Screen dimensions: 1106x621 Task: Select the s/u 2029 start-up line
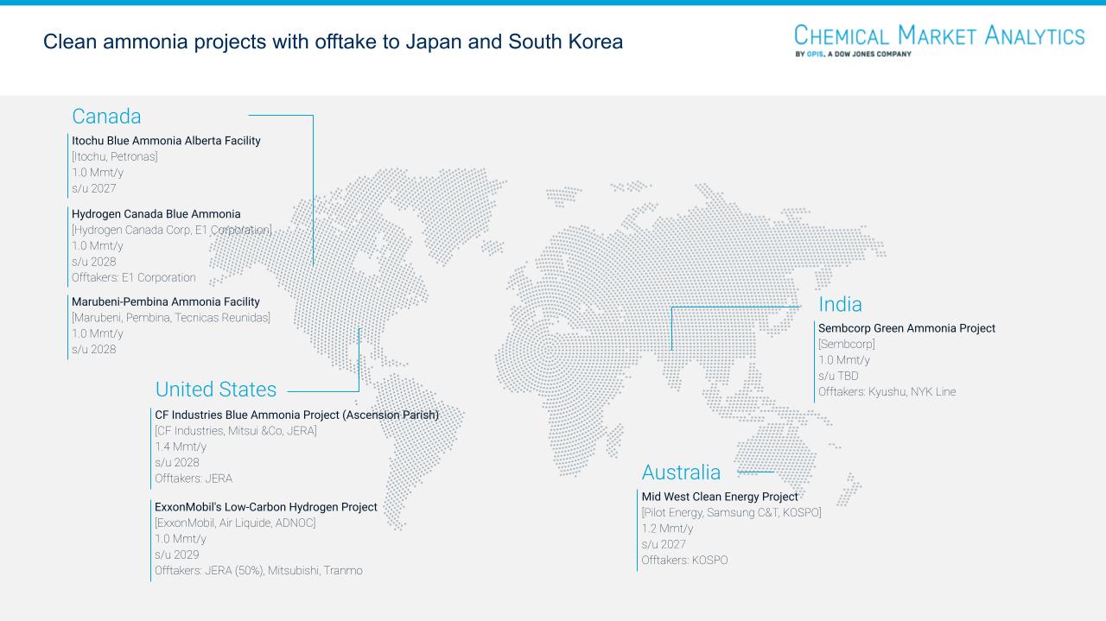click(176, 554)
